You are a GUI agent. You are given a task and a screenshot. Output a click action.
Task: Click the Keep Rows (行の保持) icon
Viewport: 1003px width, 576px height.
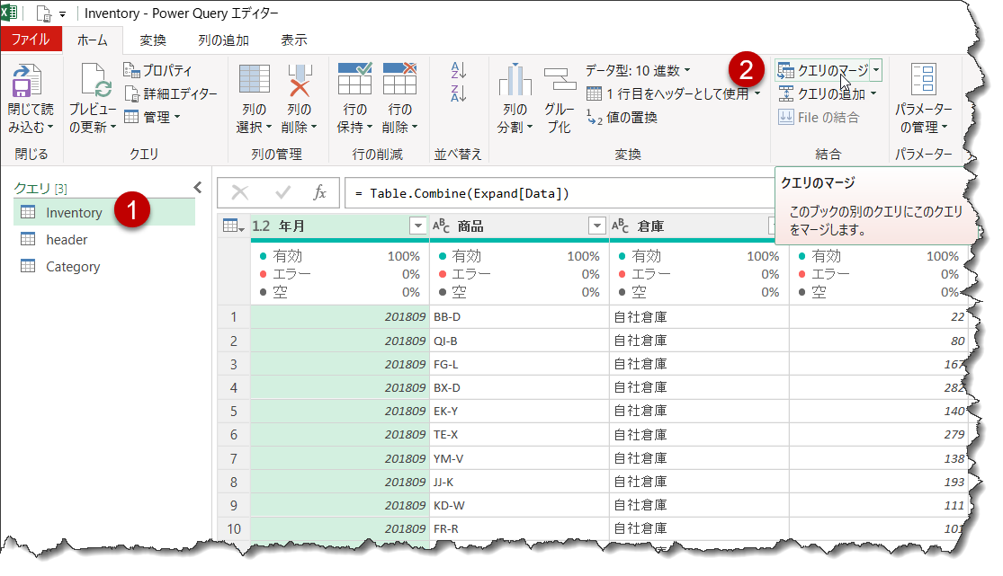354,79
